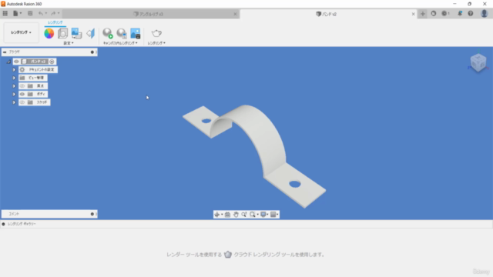The image size is (493, 277).
Task: Select the Zoom tool icon
Action: click(x=244, y=215)
